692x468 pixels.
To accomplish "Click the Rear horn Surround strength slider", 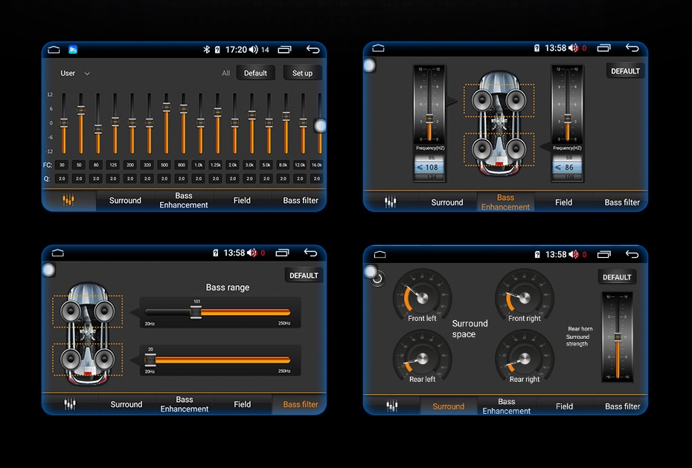I will (617, 337).
